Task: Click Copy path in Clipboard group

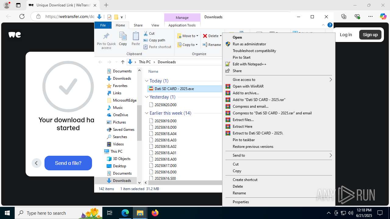Action: click(x=154, y=40)
